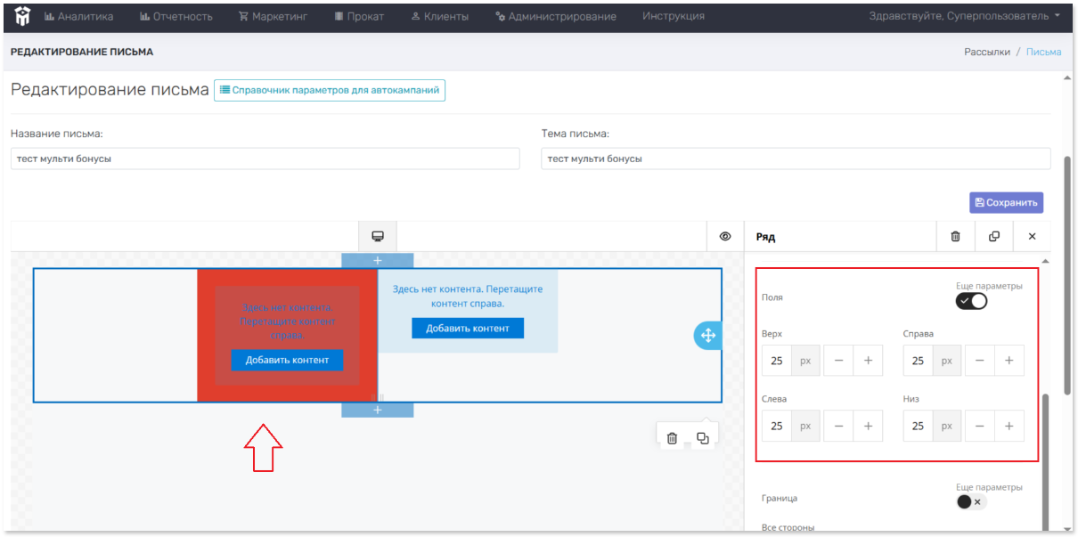This screenshot has height=537, width=1078.
Task: Click the Тема письма input field
Action: pos(796,159)
